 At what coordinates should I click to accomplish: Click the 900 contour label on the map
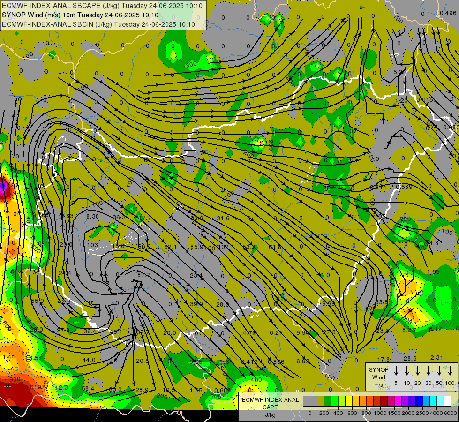(15, 379)
